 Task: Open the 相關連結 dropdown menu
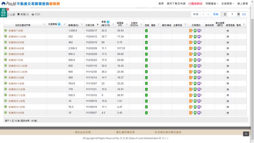point(212,4)
